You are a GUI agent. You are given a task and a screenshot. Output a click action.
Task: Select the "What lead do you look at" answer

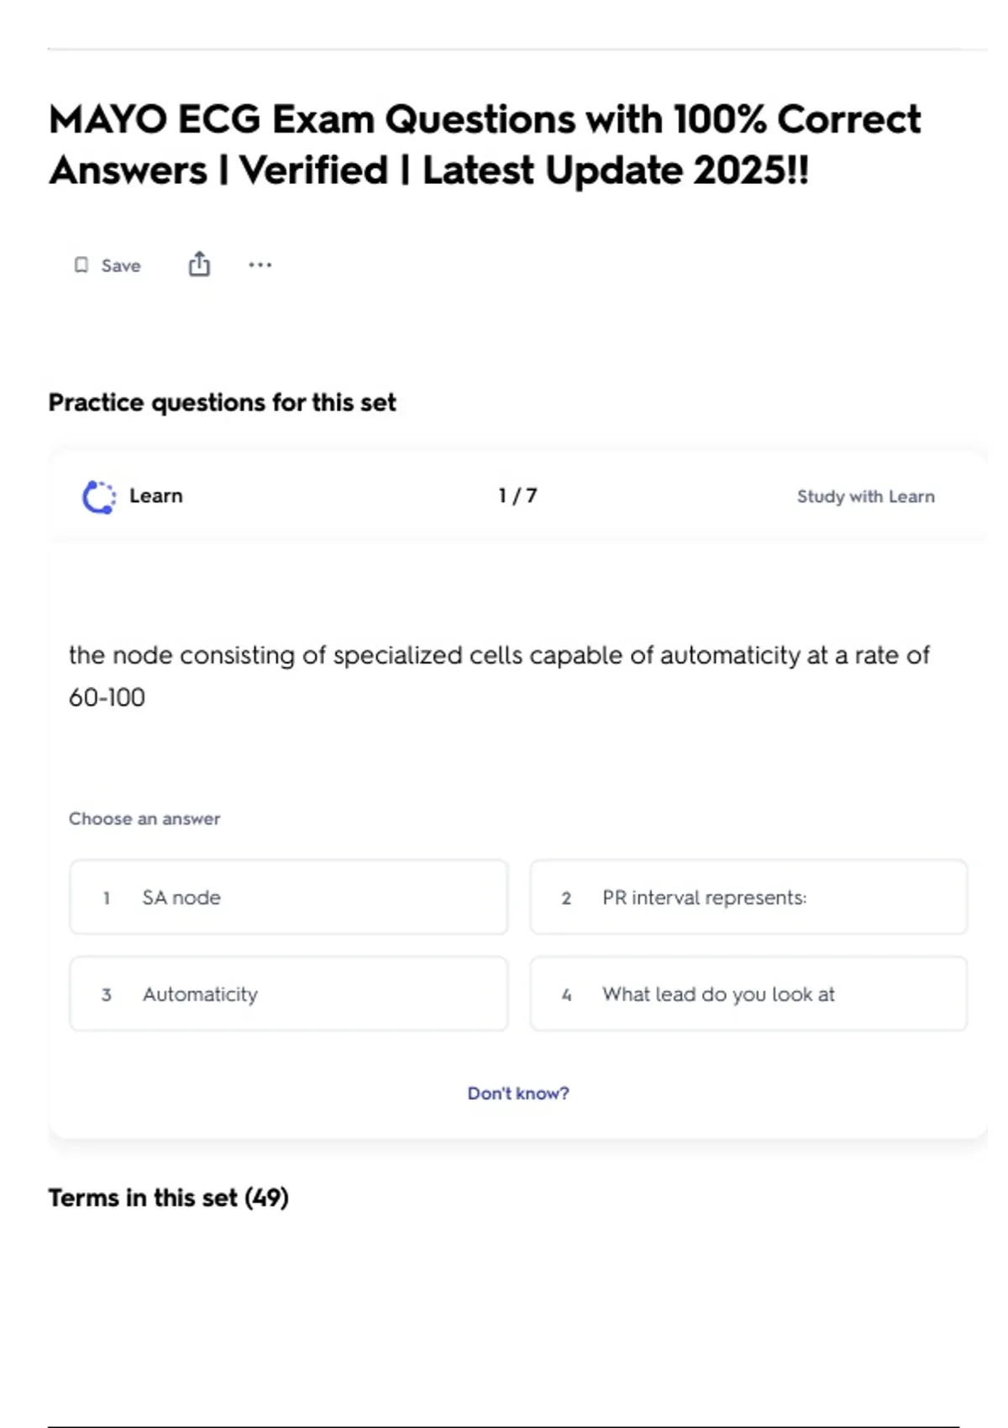point(748,994)
